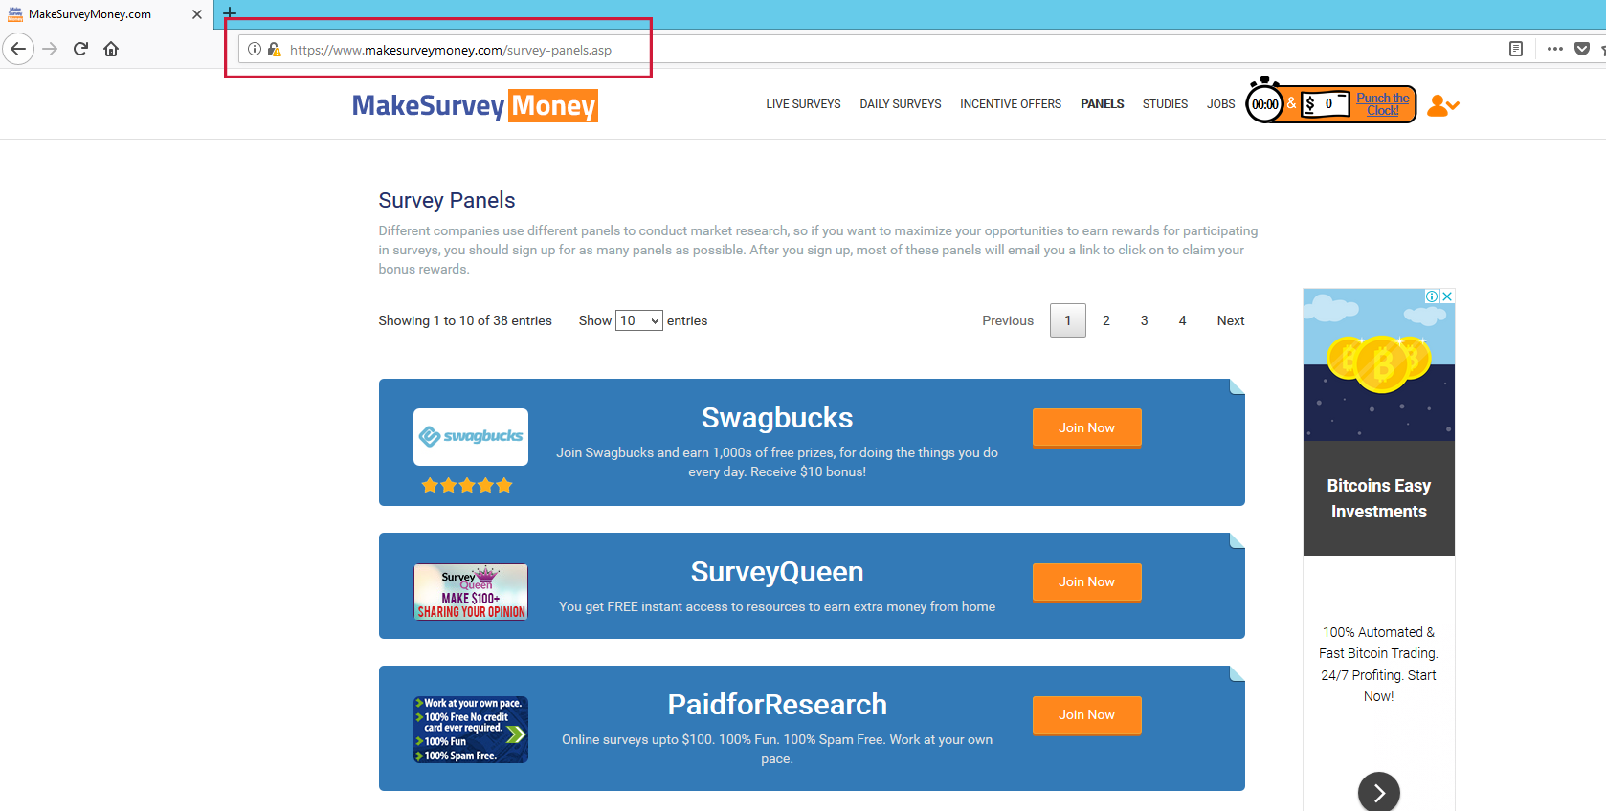The height and width of the screenshot is (811, 1606).
Task: Click the Swagbucks five-star rating
Action: click(467, 485)
